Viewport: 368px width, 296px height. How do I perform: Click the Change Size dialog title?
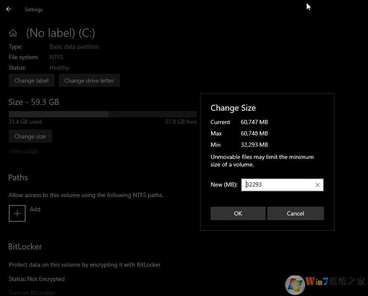pos(233,108)
